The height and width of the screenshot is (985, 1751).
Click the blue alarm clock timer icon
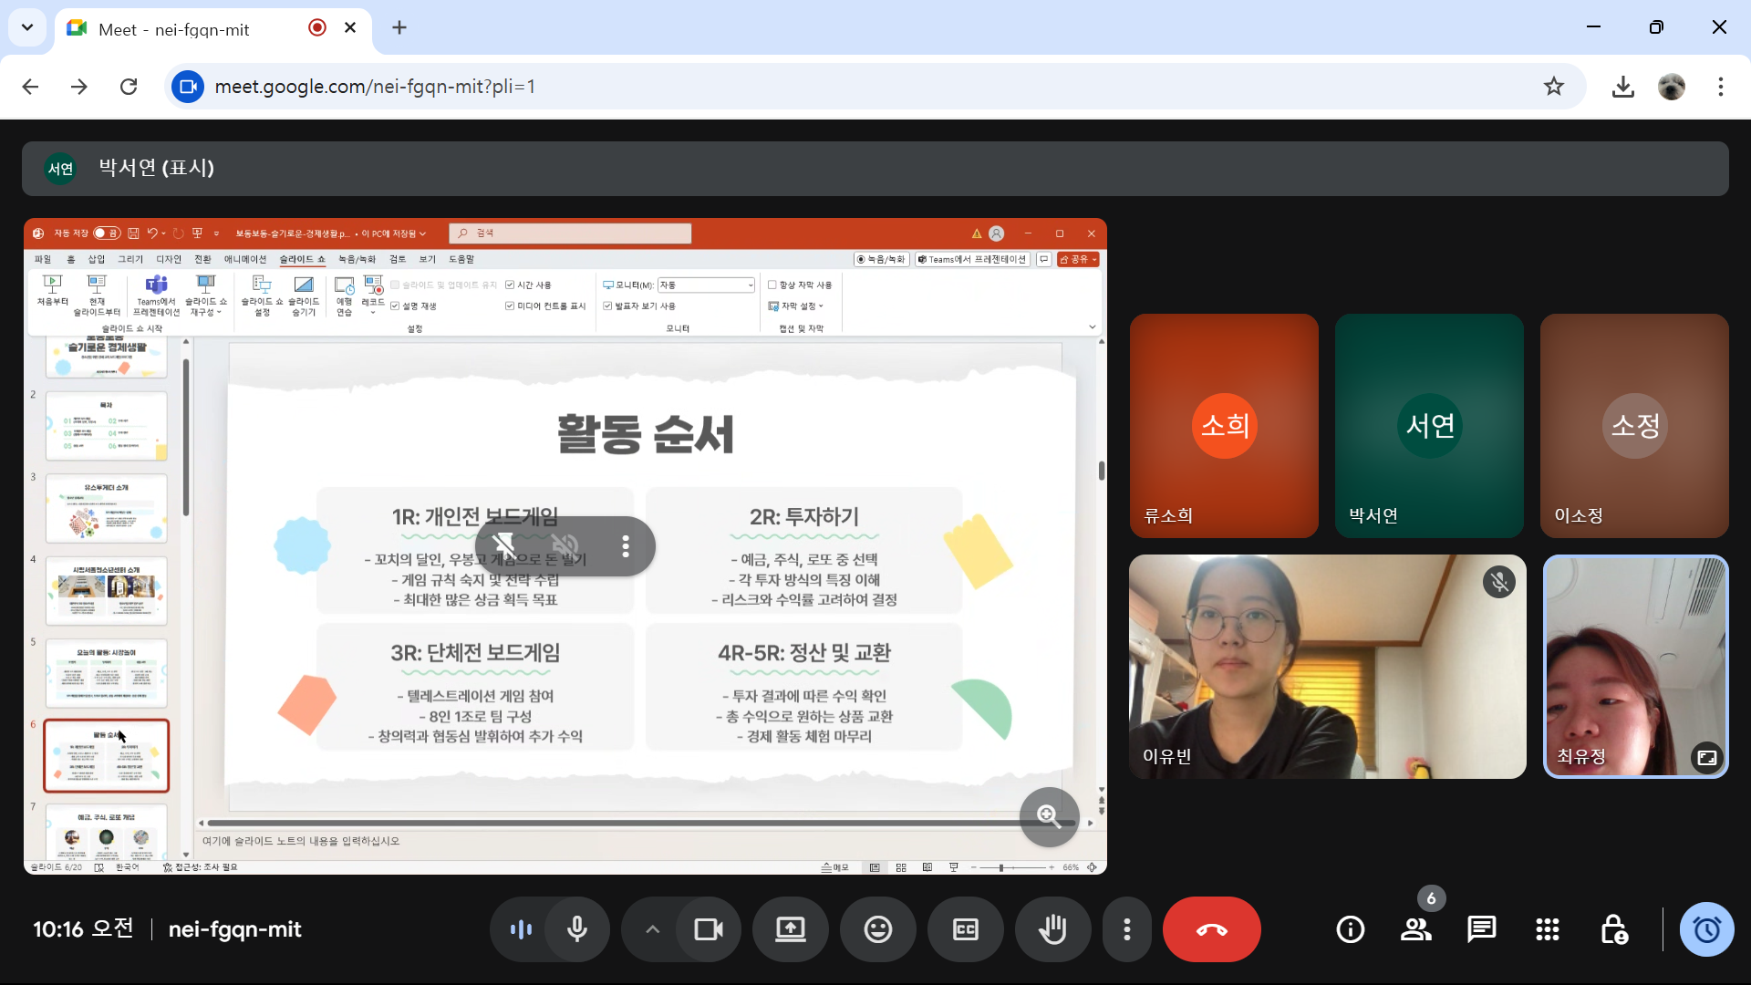(x=1707, y=929)
